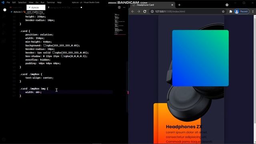The image size is (256, 144).
Task: Open the Go menu
Action: point(37,2)
